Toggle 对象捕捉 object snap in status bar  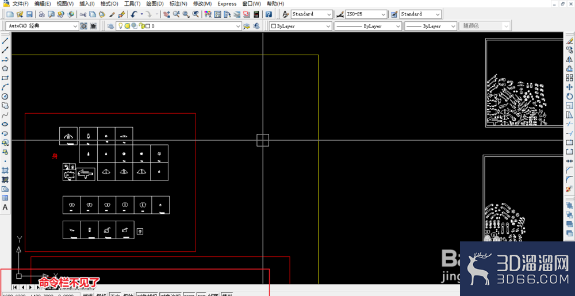pos(147,294)
